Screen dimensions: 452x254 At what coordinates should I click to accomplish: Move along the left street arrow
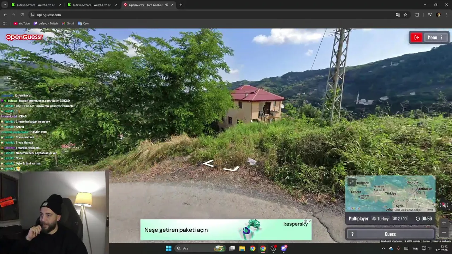[x=208, y=163]
